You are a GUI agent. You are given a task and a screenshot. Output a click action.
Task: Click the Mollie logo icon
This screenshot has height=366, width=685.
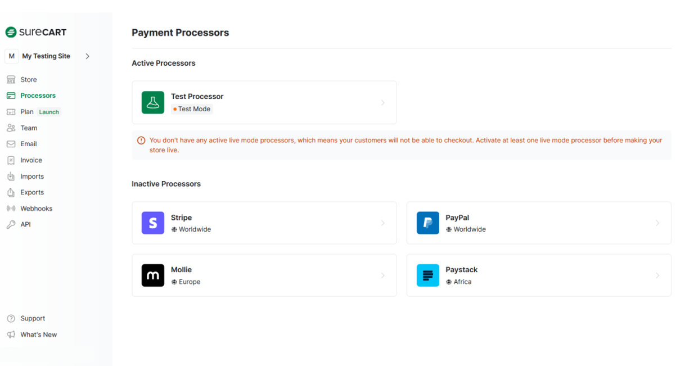153,275
